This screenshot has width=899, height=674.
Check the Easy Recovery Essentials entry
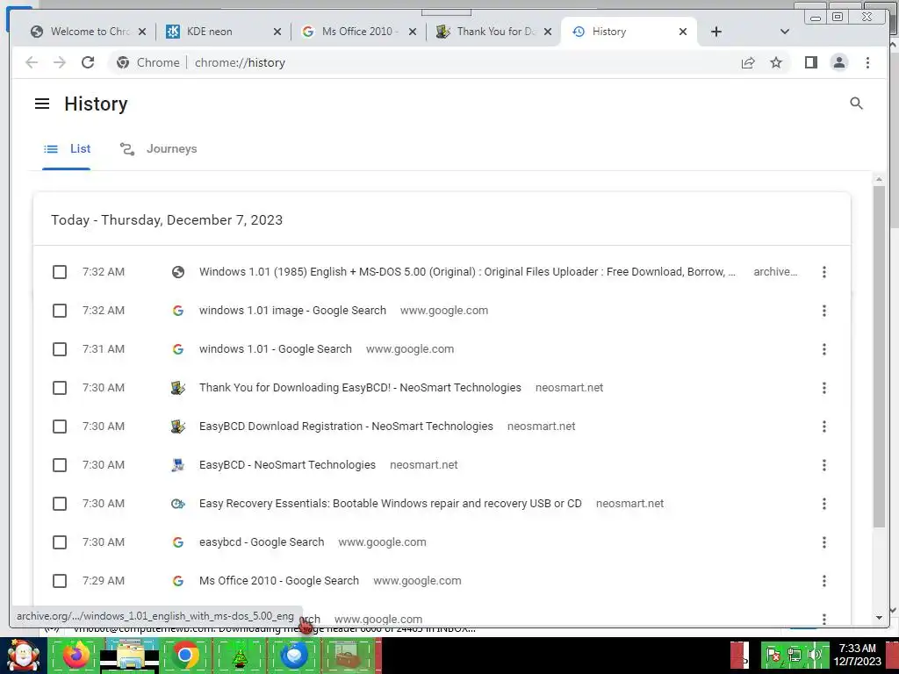tap(60, 504)
